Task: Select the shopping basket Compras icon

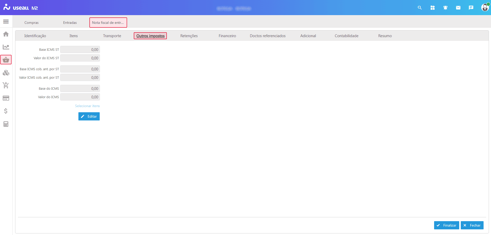Action: (6, 60)
